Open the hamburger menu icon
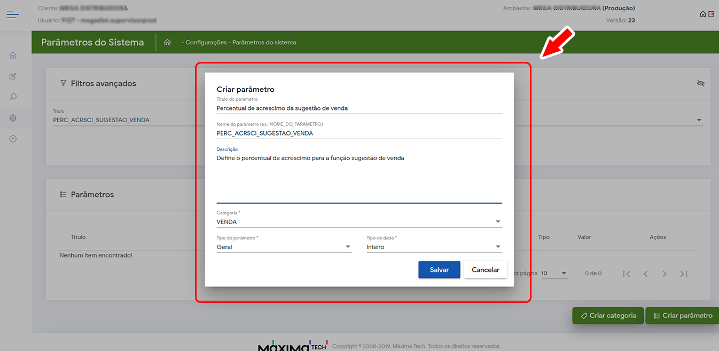719x351 pixels. tap(13, 14)
